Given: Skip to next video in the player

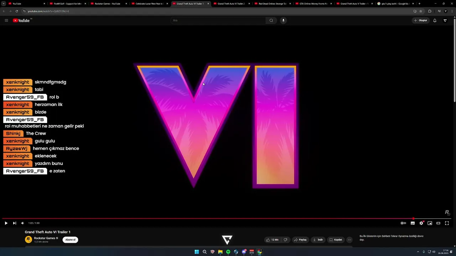Looking at the screenshot, I should point(15,223).
